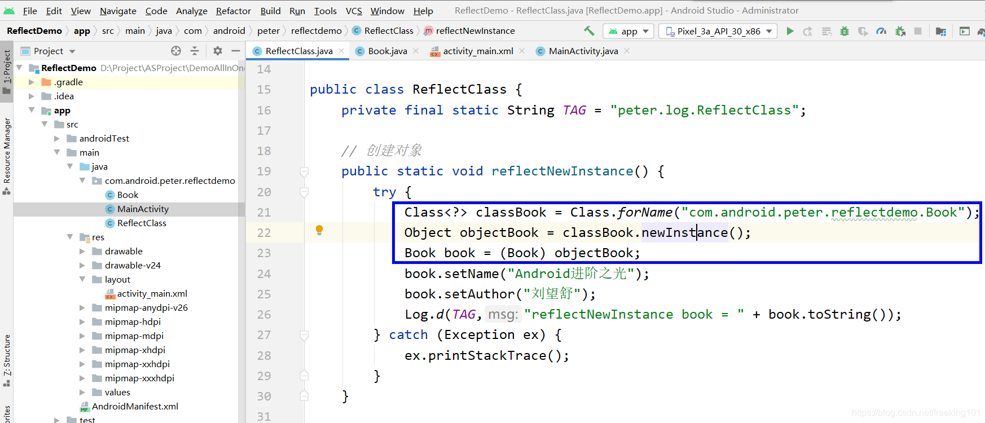Open the 1: Project side tool window
Screen dimensions: 985x423
click(x=7, y=73)
